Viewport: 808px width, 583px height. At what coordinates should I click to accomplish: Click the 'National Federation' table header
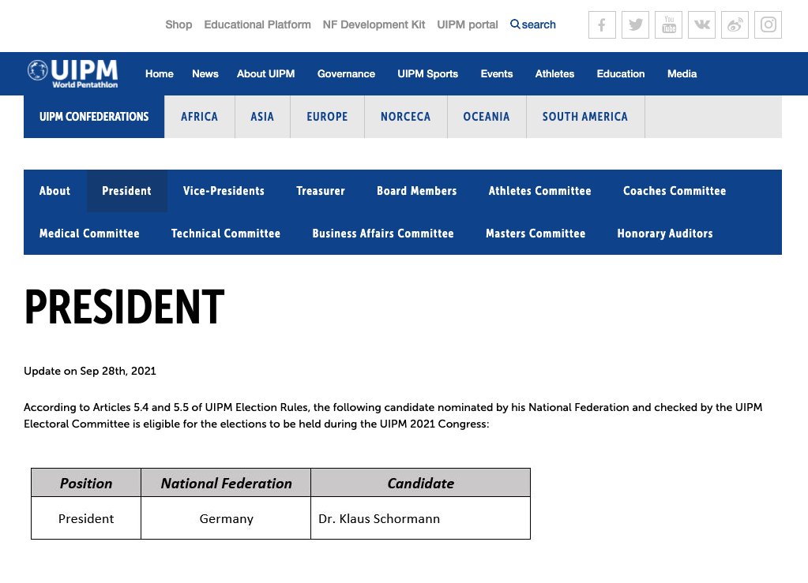pyautogui.click(x=226, y=483)
